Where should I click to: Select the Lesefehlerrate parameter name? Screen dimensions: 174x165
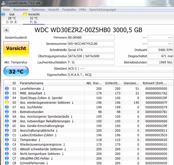[32, 88]
